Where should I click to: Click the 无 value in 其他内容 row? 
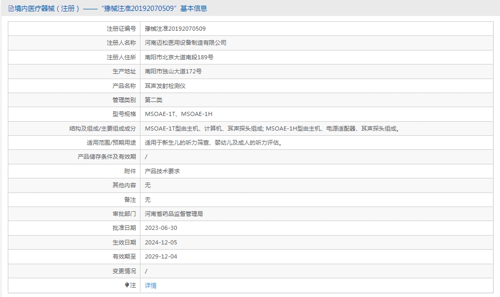[x=148, y=185]
